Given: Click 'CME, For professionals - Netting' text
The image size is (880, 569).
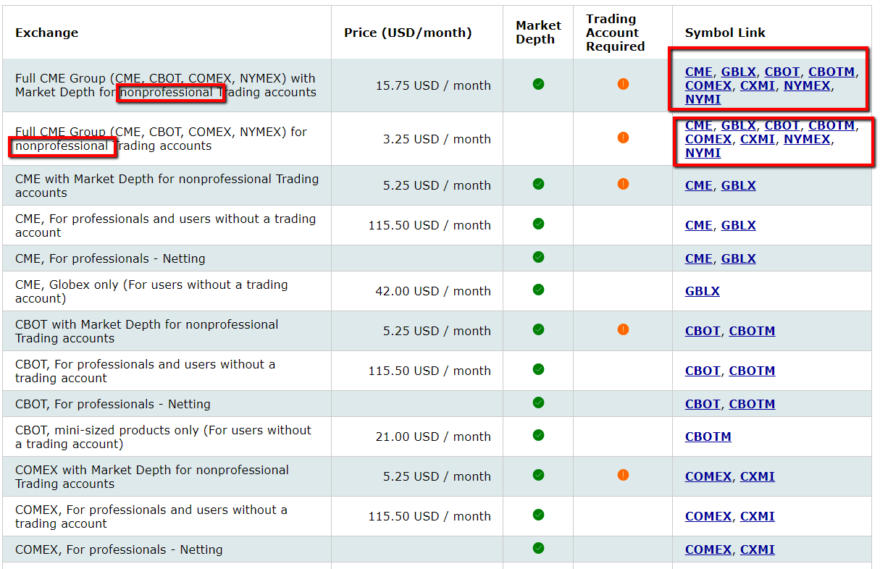Looking at the screenshot, I should (110, 258).
